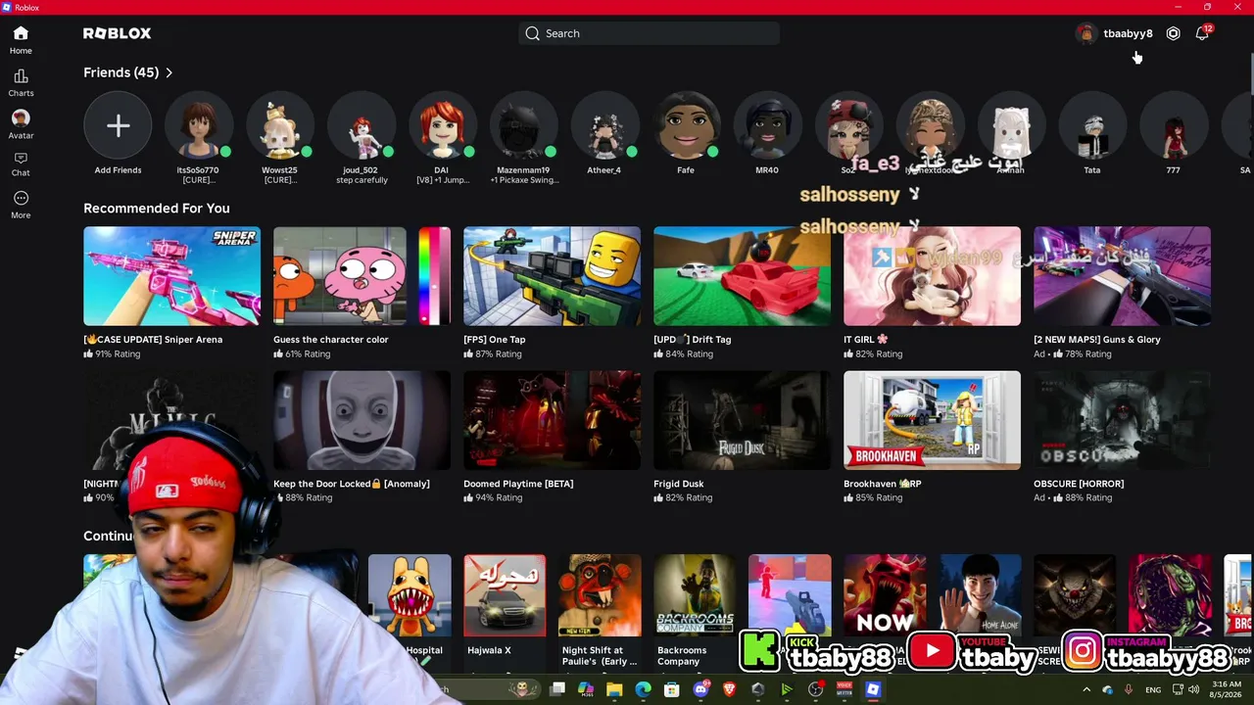This screenshot has height=705, width=1254.
Task: Open OBS Studio from the taskbar
Action: click(815, 689)
